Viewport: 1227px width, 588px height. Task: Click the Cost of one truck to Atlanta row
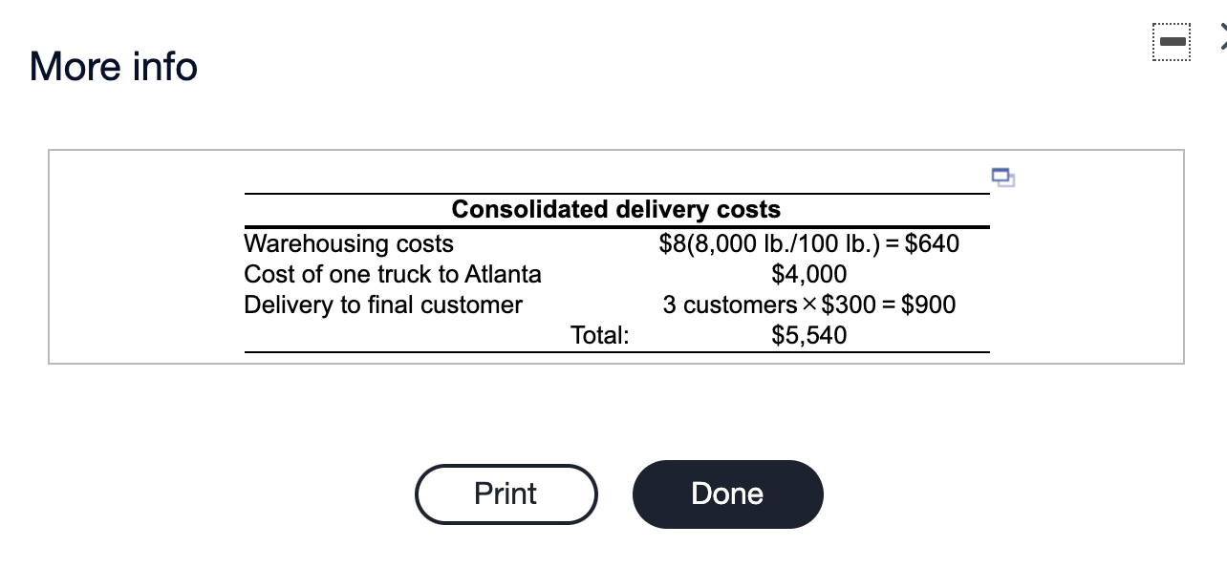point(392,275)
